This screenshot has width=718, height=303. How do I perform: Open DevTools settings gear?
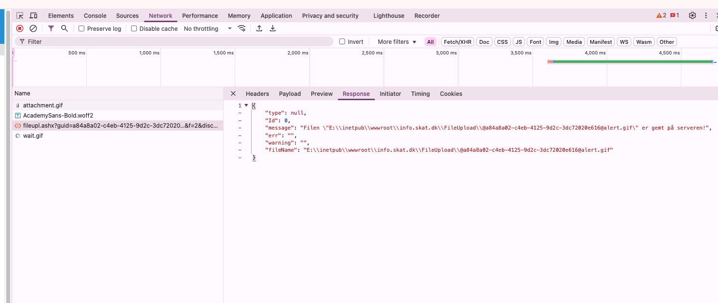[692, 15]
